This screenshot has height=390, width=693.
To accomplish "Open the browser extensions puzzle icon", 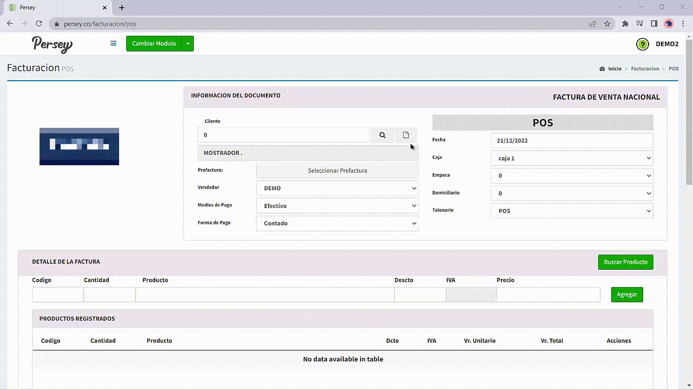I will tap(625, 24).
